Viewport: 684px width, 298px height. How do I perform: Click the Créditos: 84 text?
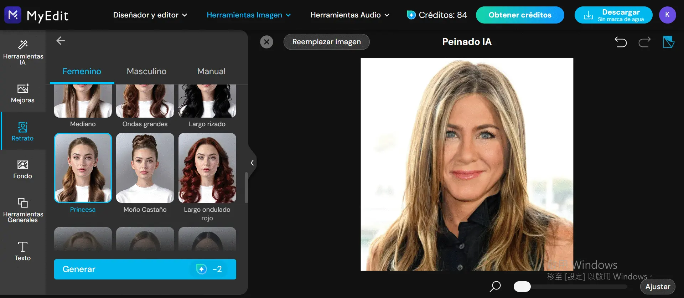coord(443,15)
